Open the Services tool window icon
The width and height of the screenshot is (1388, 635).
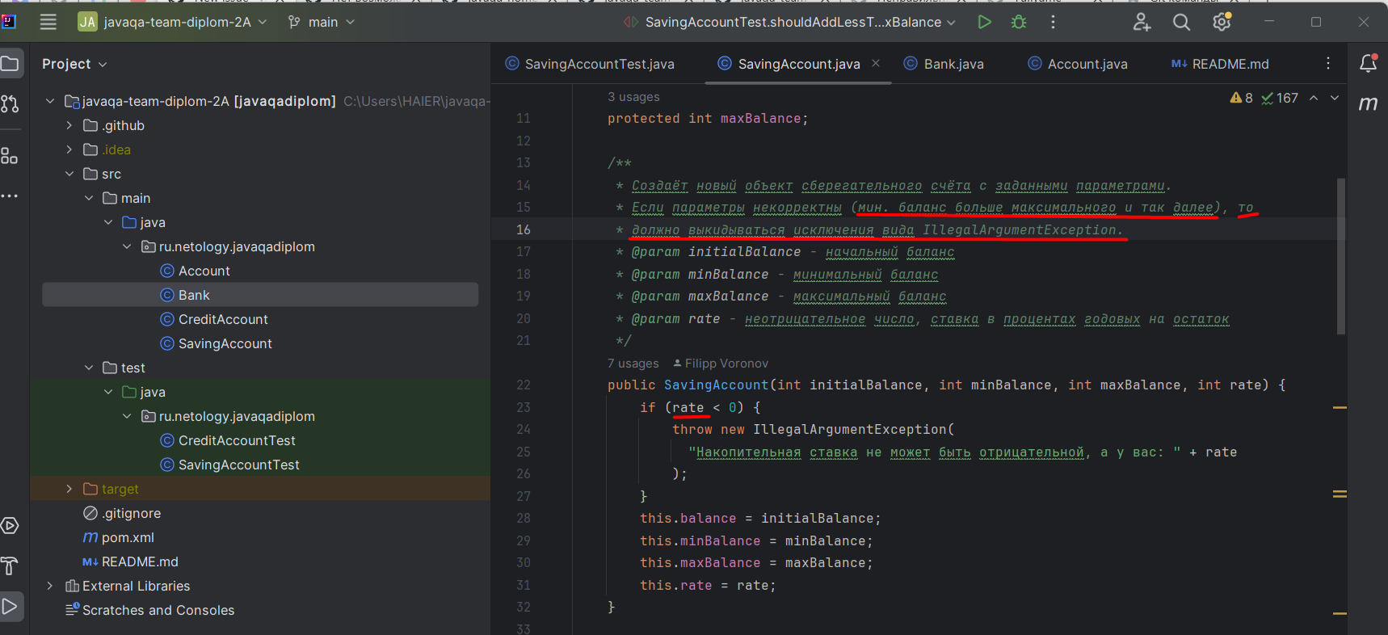[x=10, y=526]
